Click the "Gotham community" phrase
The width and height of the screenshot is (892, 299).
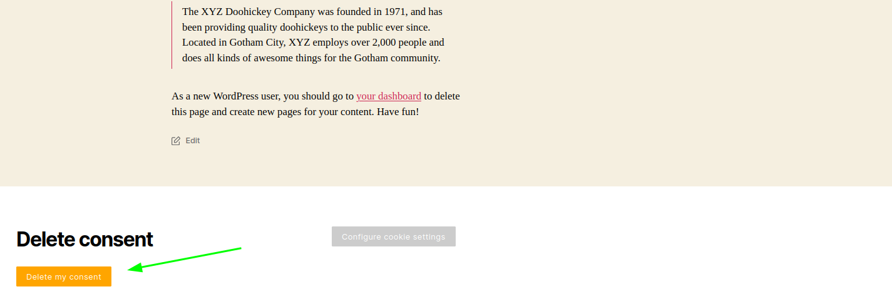click(x=397, y=58)
